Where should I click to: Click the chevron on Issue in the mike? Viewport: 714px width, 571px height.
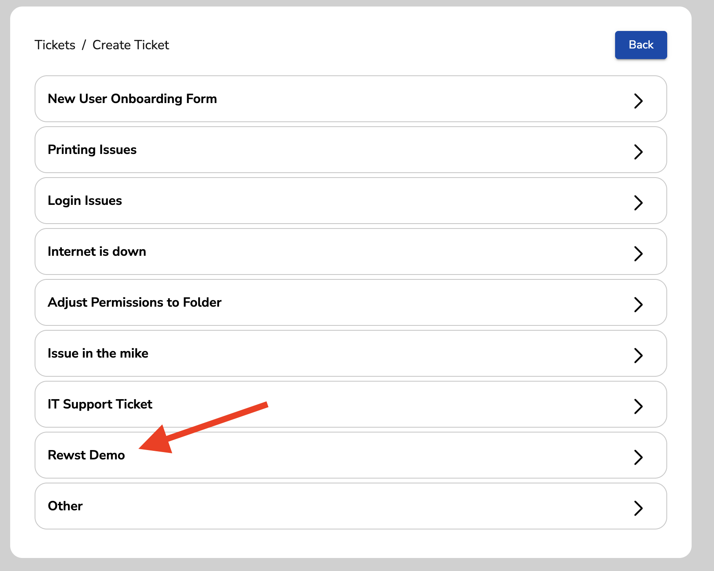click(638, 355)
